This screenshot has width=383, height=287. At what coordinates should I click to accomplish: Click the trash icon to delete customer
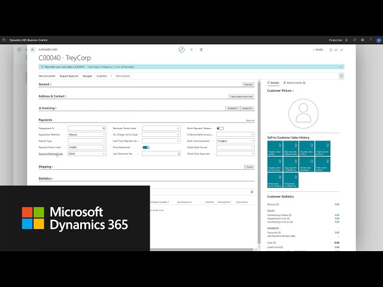[x=201, y=50]
